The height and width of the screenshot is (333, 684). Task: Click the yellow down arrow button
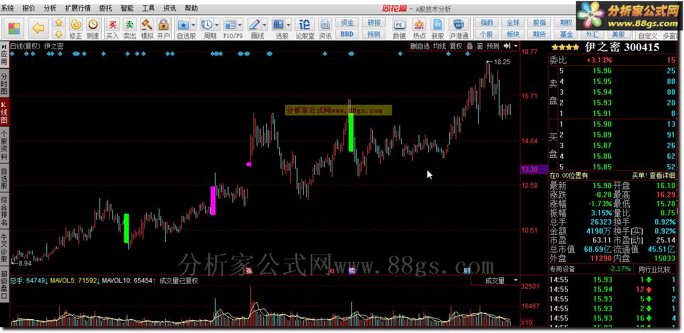pyautogui.click(x=59, y=34)
